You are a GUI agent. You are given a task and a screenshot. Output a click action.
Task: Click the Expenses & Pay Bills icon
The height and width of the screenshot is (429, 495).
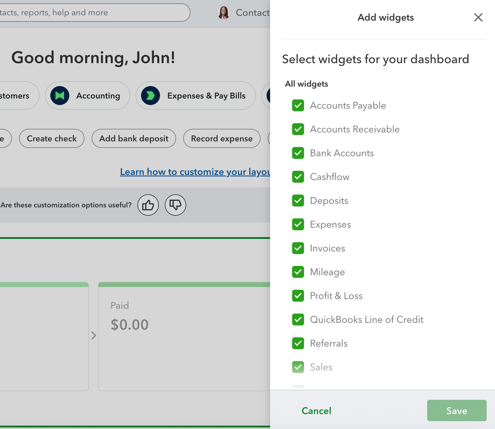click(x=151, y=96)
